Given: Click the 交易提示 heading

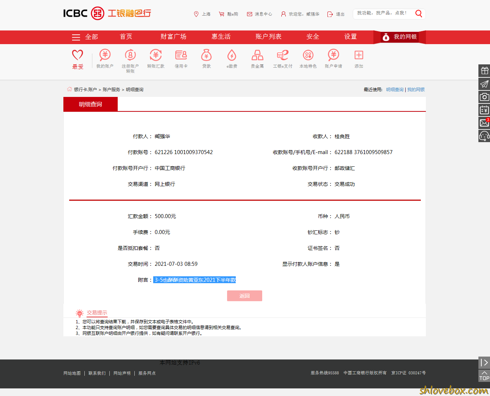Looking at the screenshot, I should 97,313.
